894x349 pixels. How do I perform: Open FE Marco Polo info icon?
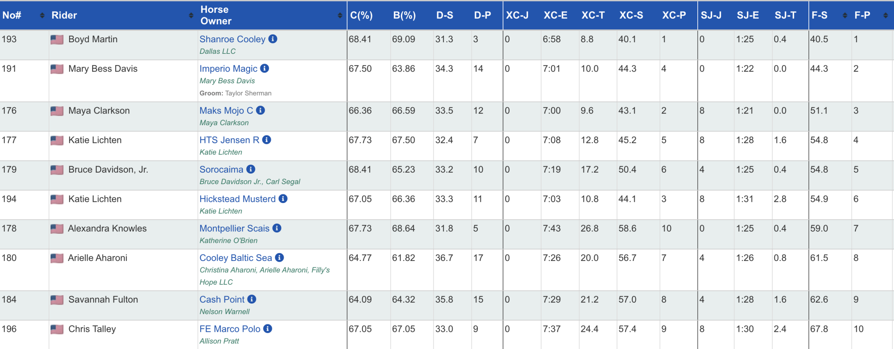click(268, 329)
